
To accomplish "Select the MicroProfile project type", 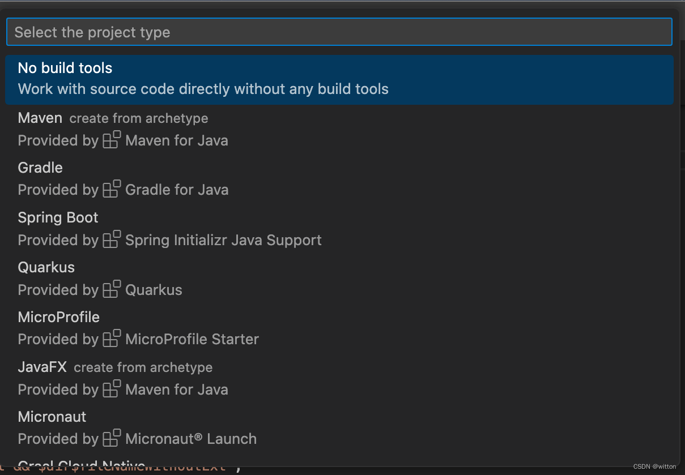I will click(x=59, y=317).
